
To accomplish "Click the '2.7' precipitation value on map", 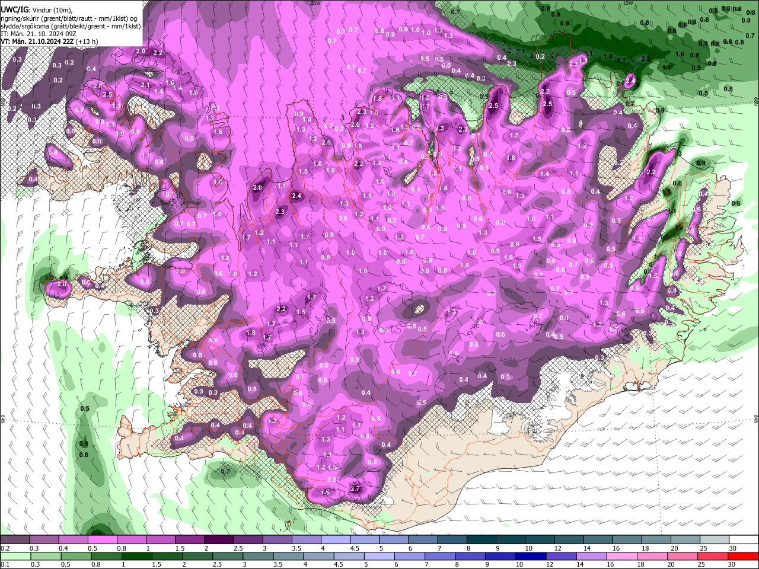I will [356, 489].
